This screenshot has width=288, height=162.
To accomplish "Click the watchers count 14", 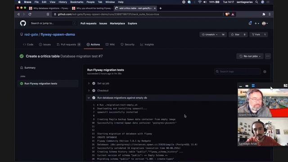I will (x=223, y=35).
